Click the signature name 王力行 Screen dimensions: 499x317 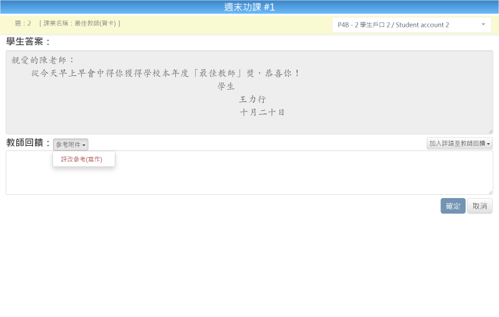click(x=253, y=100)
